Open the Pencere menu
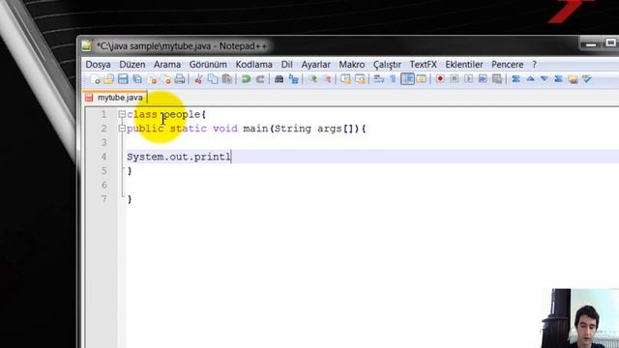This screenshot has width=619, height=348. pos(507,65)
